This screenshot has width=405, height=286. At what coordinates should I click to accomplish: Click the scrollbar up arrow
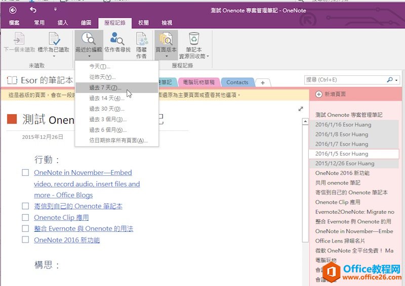click(x=305, y=121)
